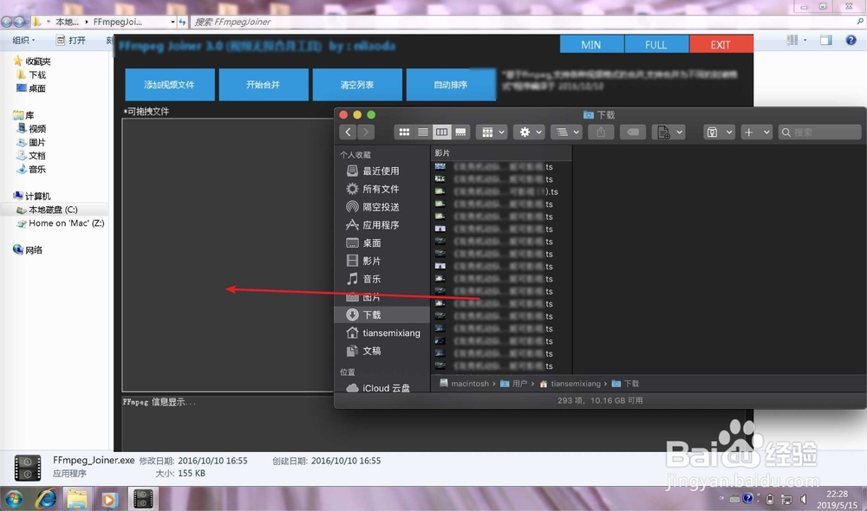Viewport: 867px width, 511px height.
Task: Open 下载 under 收藏夹 in Explorer
Action: pos(31,74)
